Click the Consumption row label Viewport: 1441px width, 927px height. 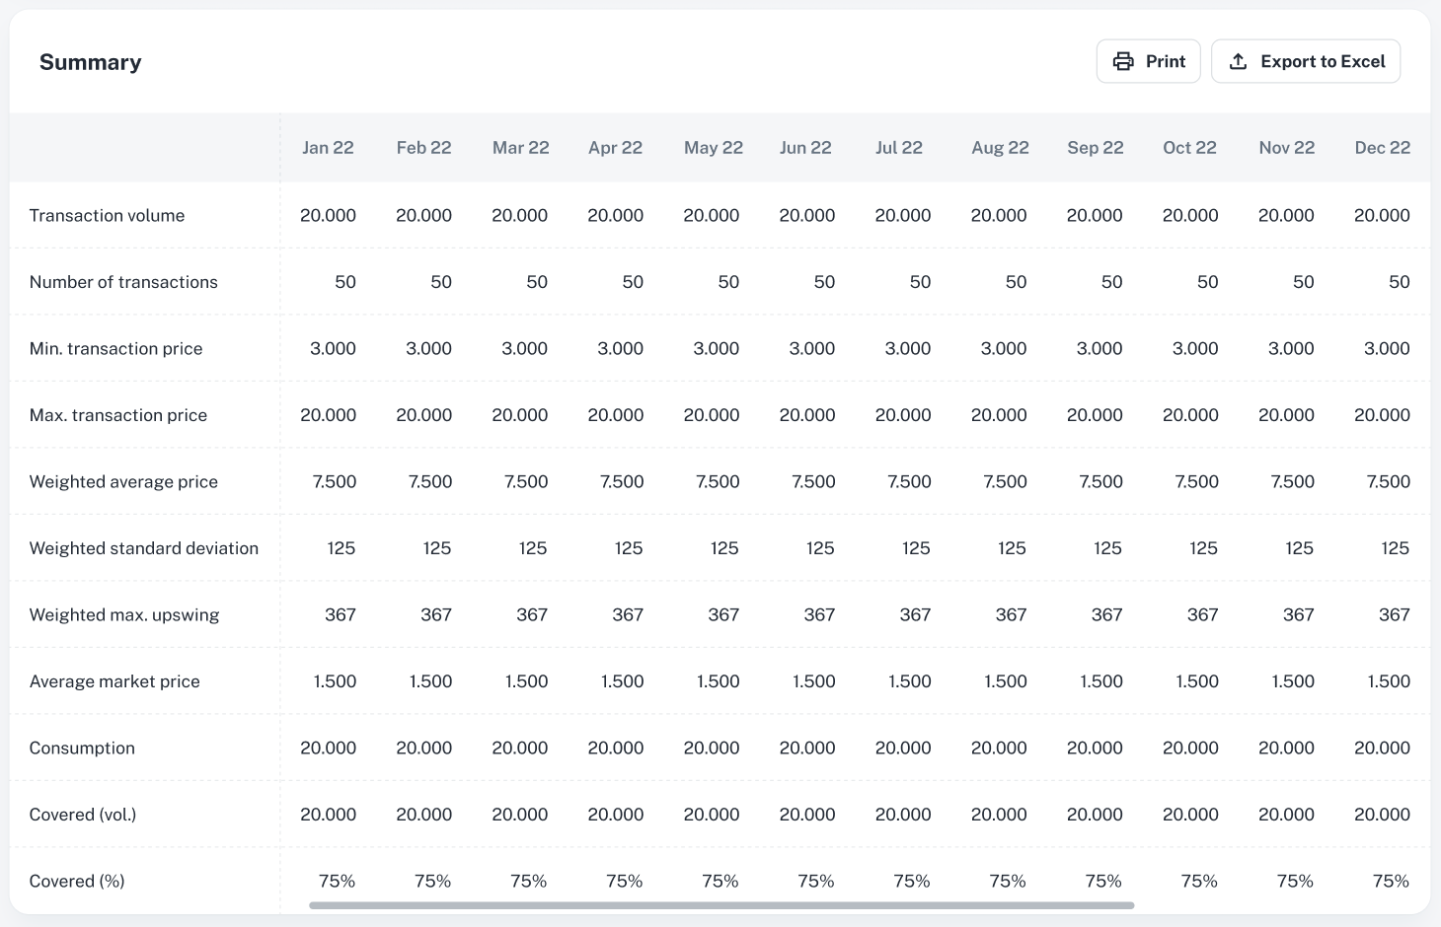(82, 748)
